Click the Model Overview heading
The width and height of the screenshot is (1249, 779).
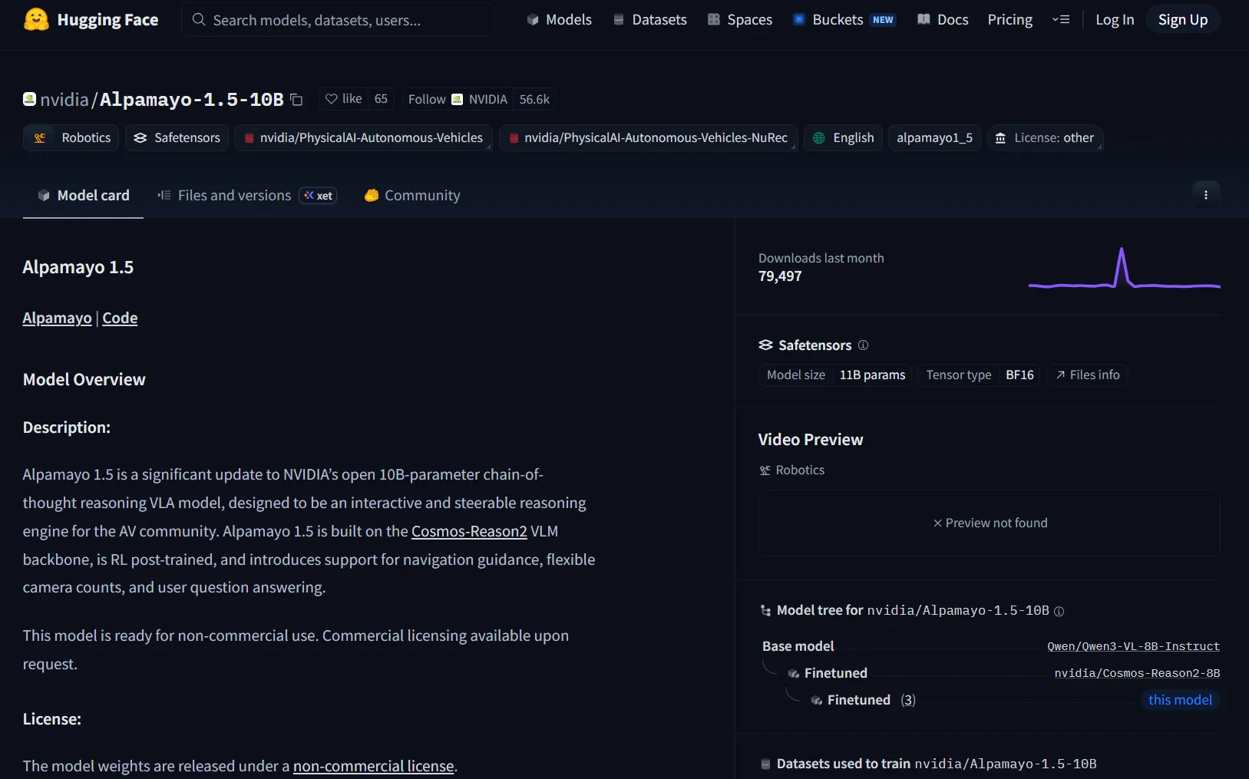(84, 379)
